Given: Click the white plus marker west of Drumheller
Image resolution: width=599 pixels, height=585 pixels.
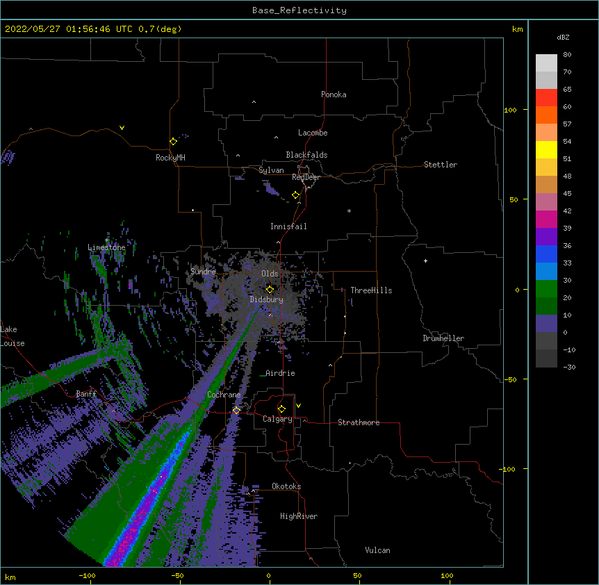Looking at the screenshot, I should [425, 261].
